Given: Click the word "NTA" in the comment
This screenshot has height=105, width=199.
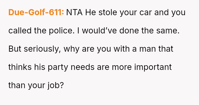Looking at the screenshot, I should pos(74,12).
